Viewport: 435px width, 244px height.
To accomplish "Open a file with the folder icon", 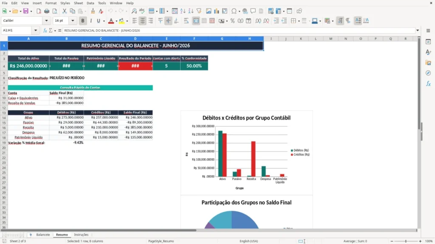I will 15,11.
